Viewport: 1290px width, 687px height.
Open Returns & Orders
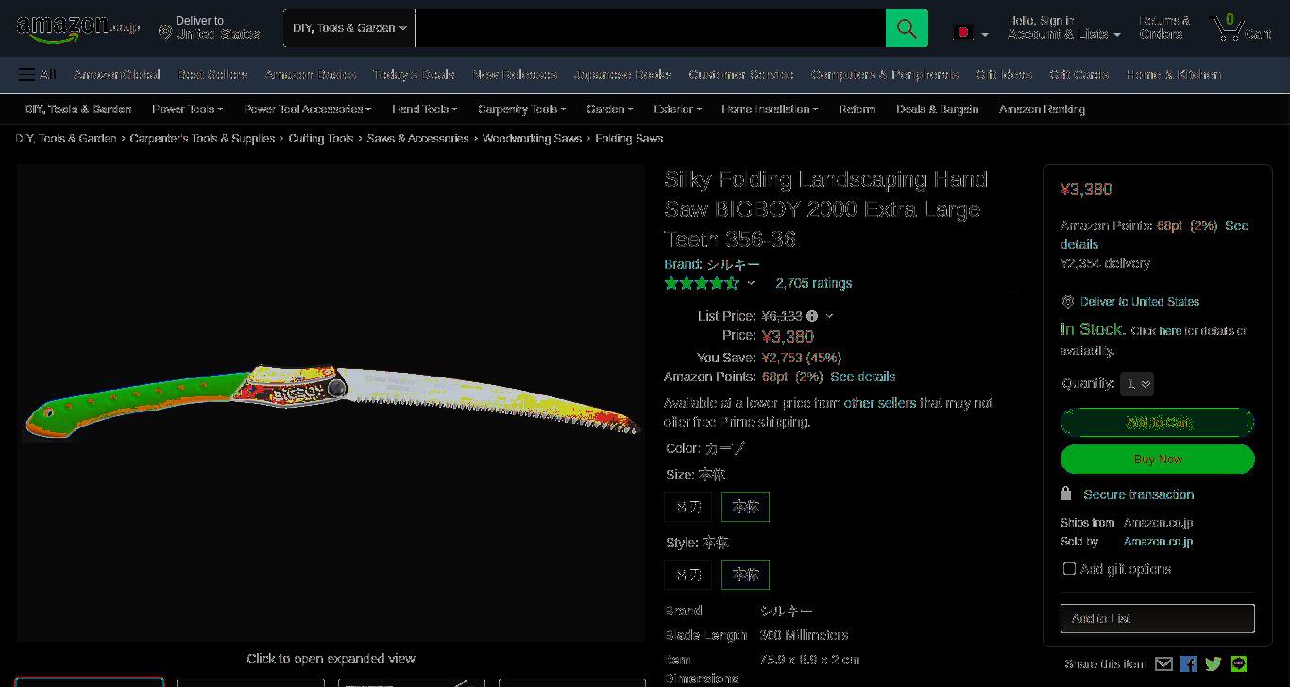click(1163, 27)
